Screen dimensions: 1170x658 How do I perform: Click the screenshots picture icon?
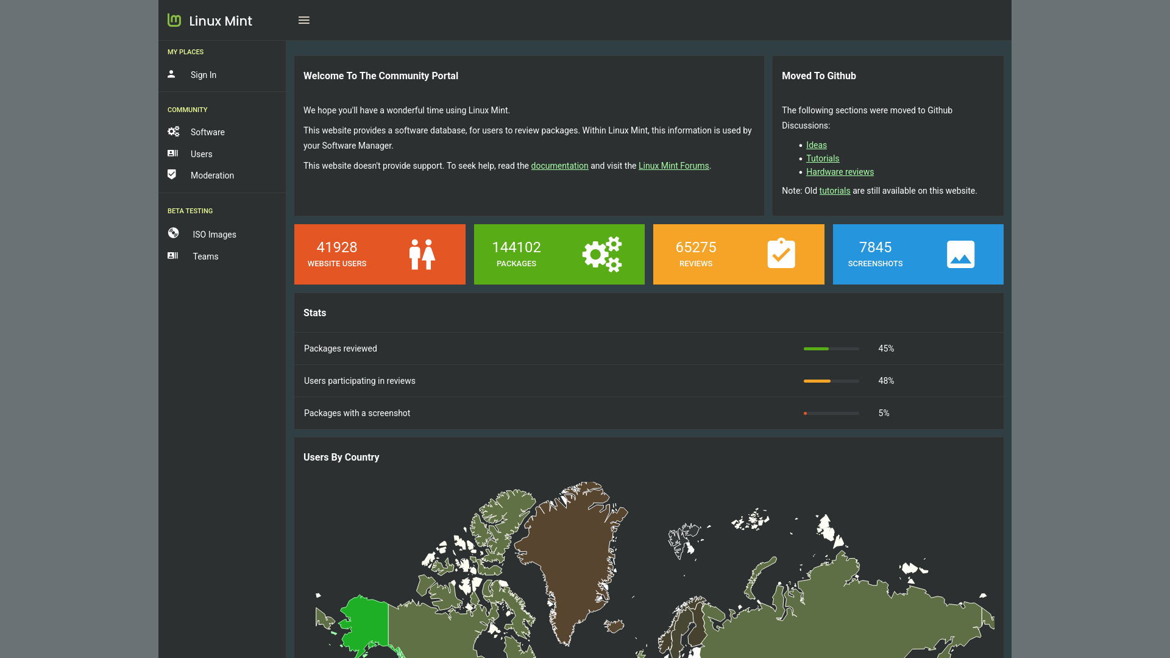[x=960, y=254]
